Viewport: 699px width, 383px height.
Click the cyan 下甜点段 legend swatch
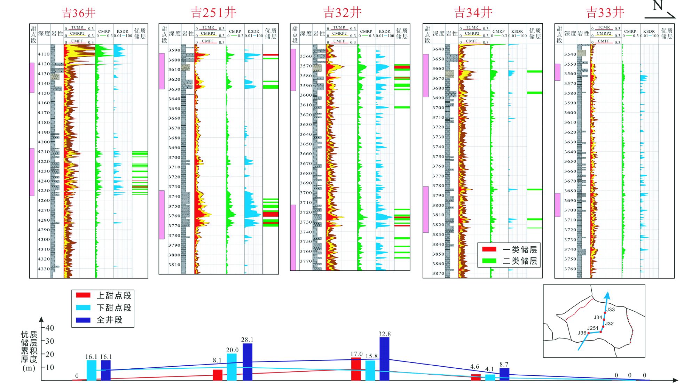83,308
